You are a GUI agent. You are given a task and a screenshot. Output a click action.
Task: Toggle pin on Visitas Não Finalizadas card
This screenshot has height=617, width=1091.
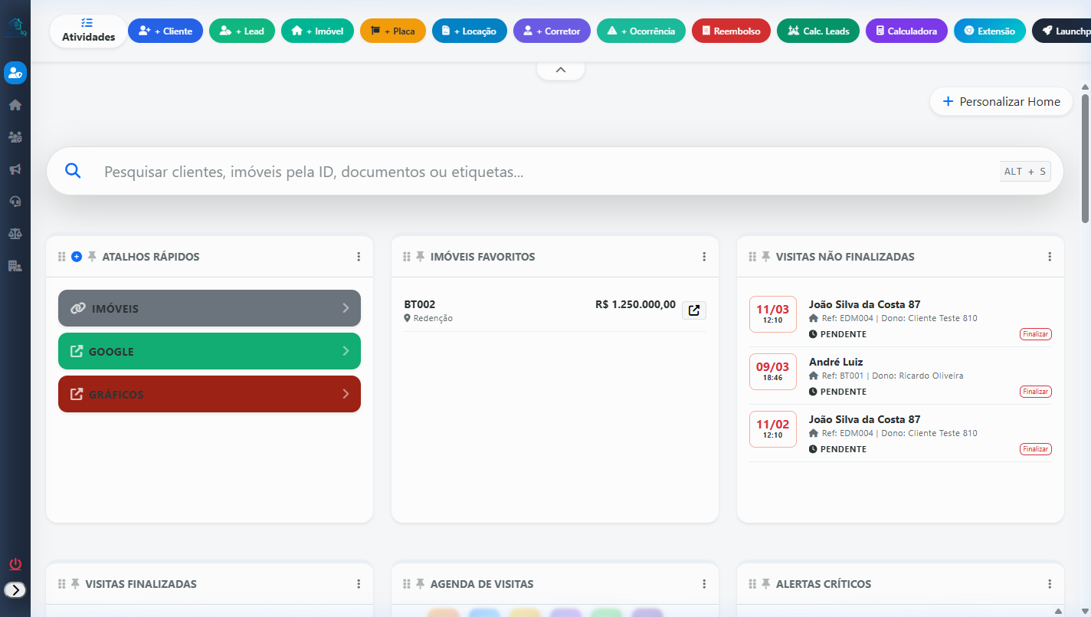coord(766,257)
